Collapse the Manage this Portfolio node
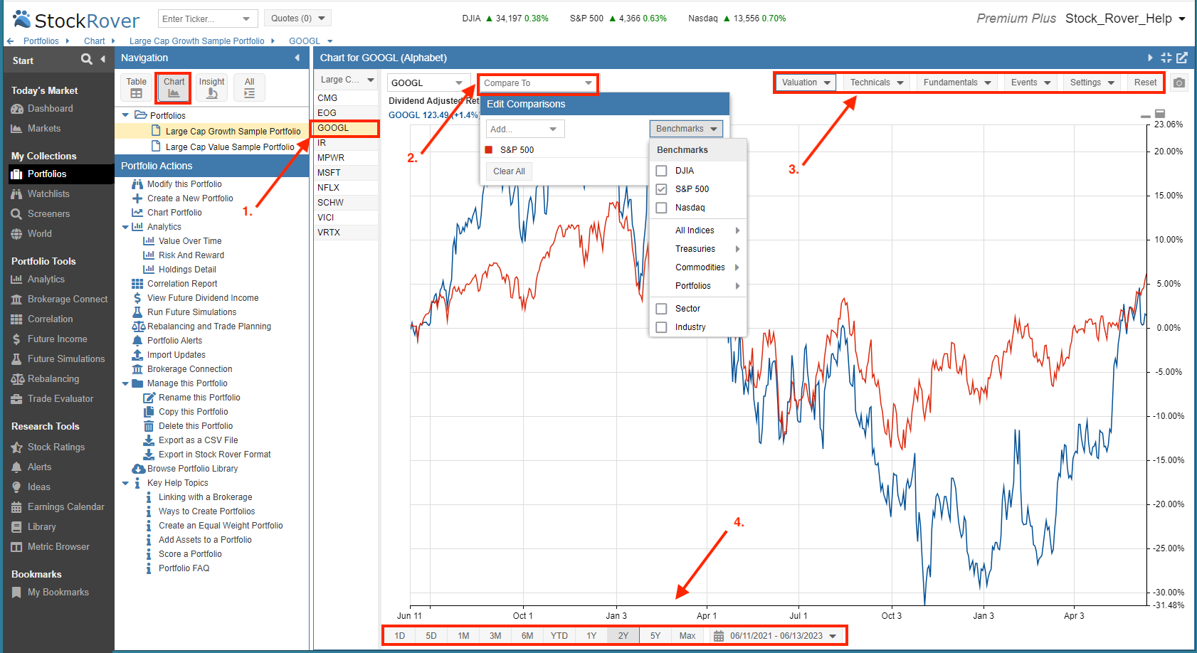This screenshot has width=1197, height=653. pyautogui.click(x=125, y=383)
